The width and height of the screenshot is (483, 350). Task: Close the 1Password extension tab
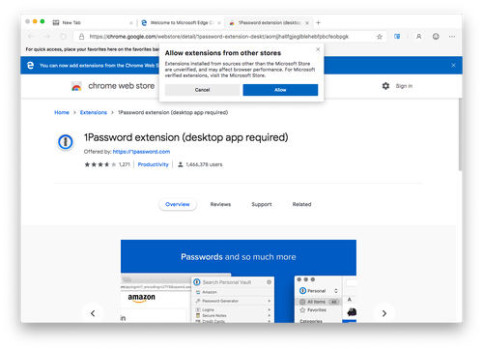(x=307, y=23)
